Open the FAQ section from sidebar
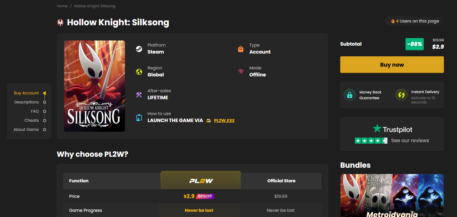This screenshot has width=457, height=217. (x=34, y=111)
